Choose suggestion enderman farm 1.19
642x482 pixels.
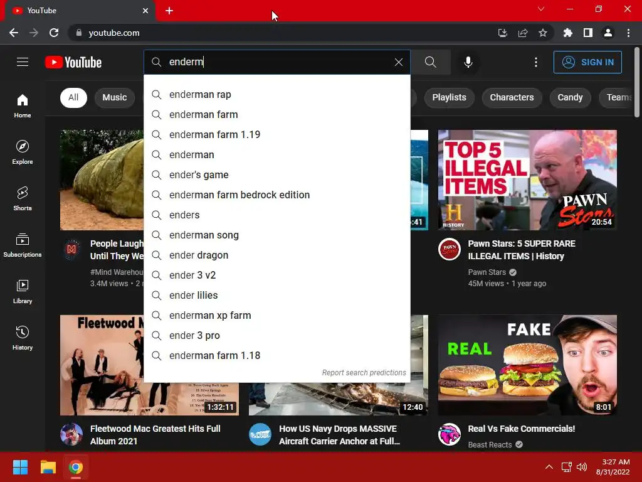[x=277, y=135]
